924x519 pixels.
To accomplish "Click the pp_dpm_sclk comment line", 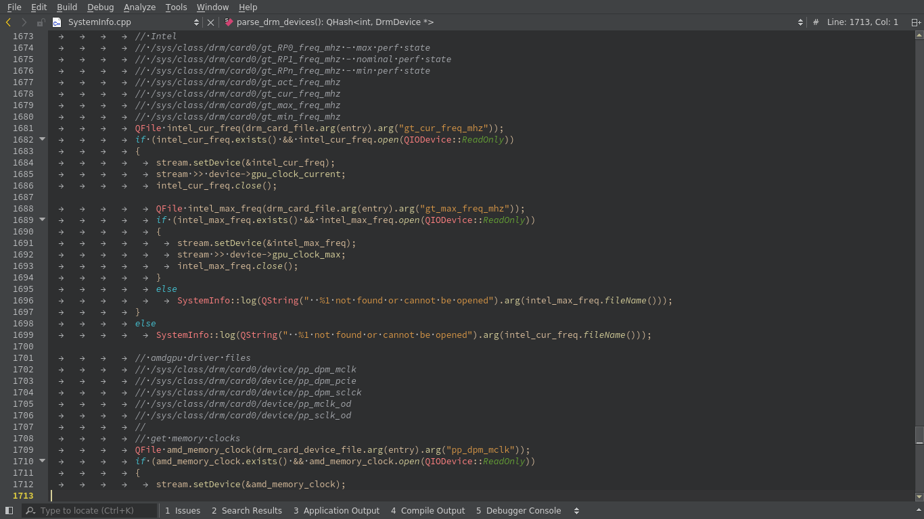I will pos(248,393).
